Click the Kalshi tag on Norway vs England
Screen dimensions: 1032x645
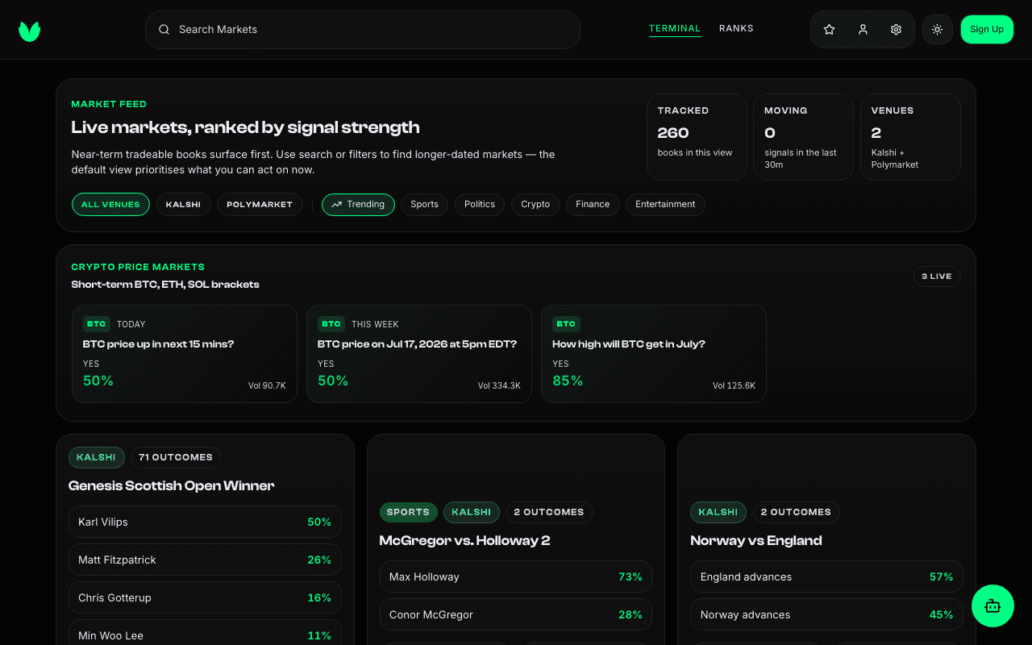tap(718, 512)
